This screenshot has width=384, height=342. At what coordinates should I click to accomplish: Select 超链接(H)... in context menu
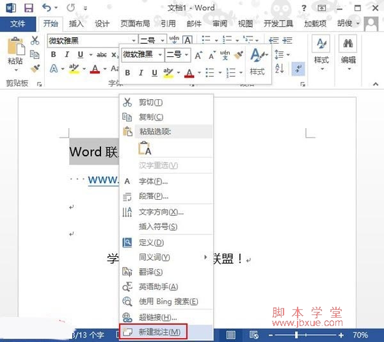pos(166,318)
